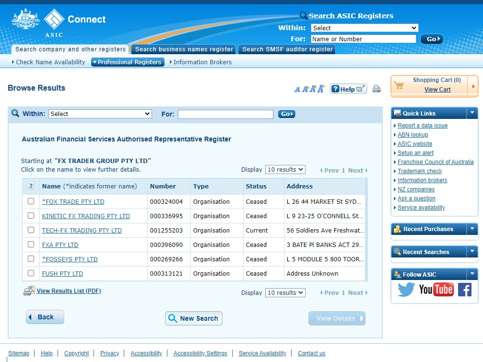Click header Name or Number input field
This screenshot has width=483, height=362.
[x=363, y=39]
